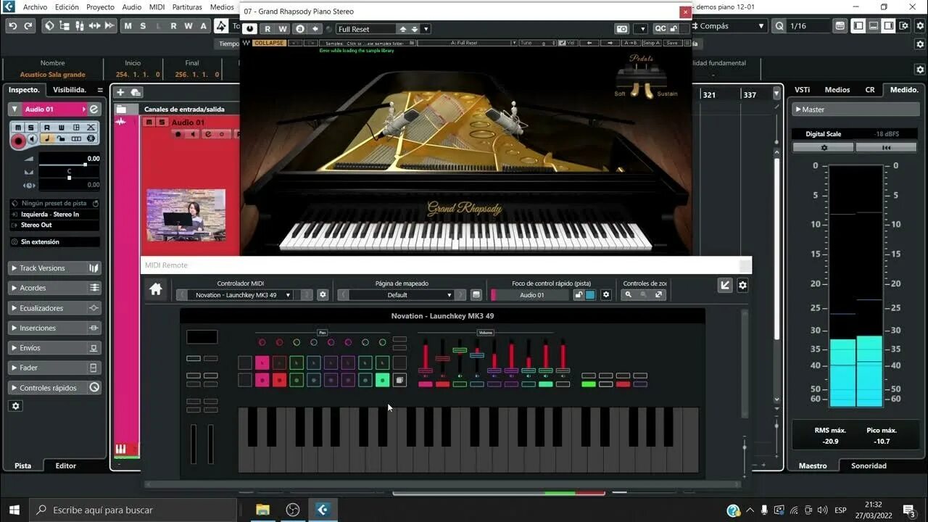928x522 pixels.
Task: Open the Default mapping page dropdown
Action: point(401,294)
